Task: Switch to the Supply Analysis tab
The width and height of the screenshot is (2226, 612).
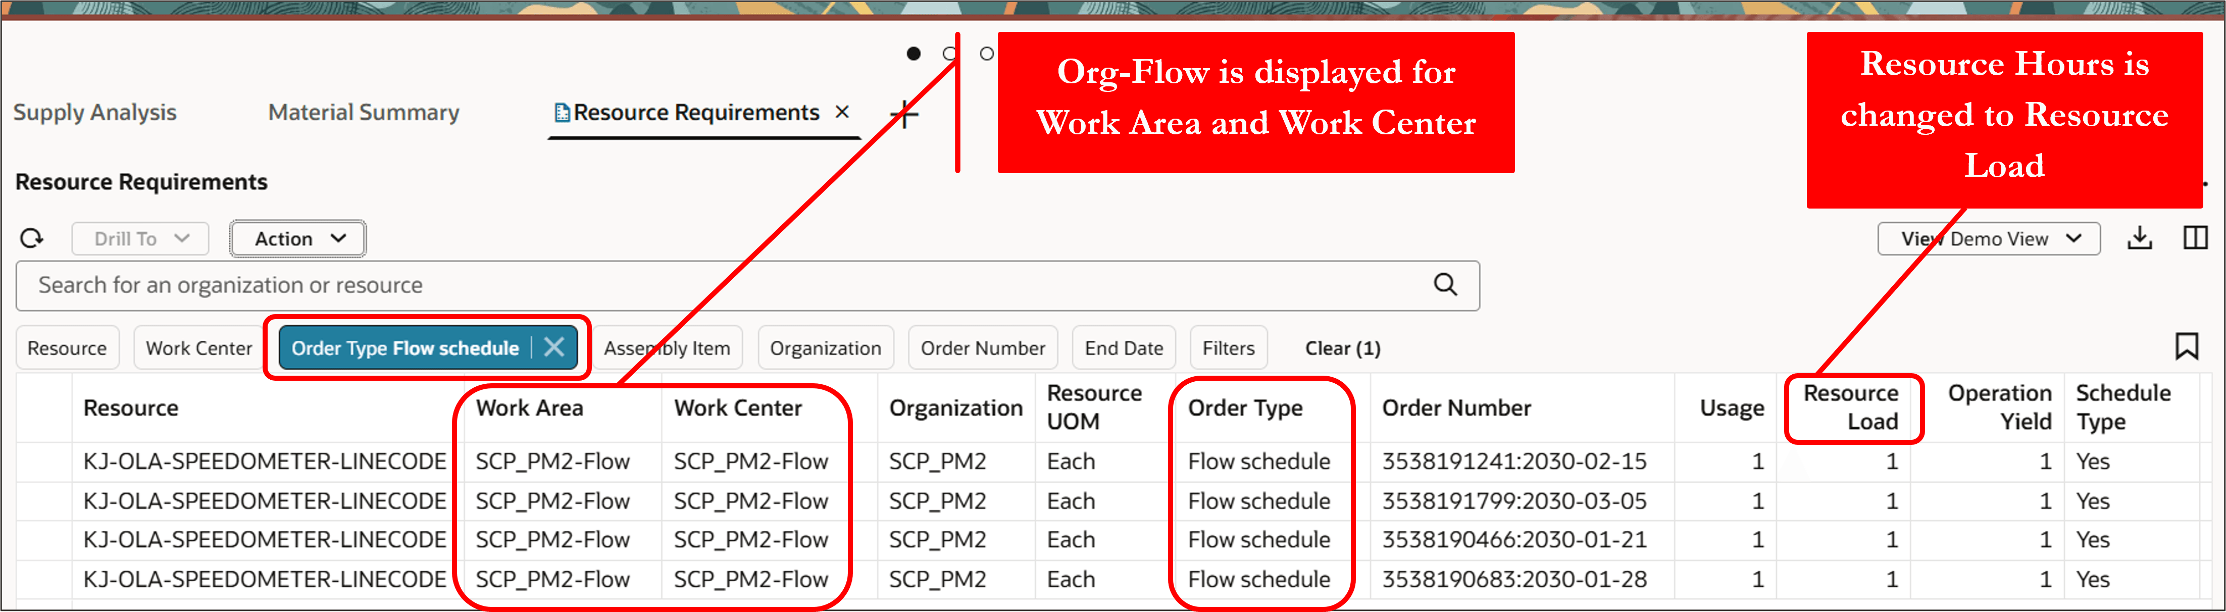Action: pos(94,113)
